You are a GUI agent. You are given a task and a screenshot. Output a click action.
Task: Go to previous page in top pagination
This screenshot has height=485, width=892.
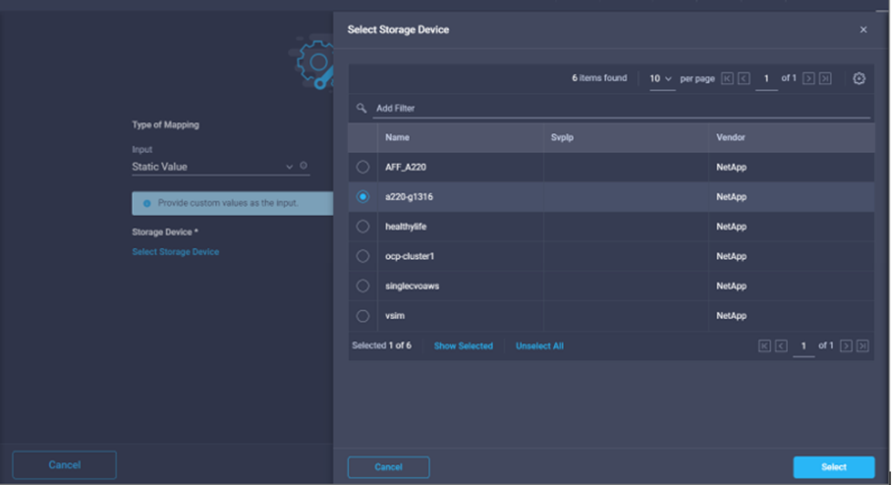[743, 78]
